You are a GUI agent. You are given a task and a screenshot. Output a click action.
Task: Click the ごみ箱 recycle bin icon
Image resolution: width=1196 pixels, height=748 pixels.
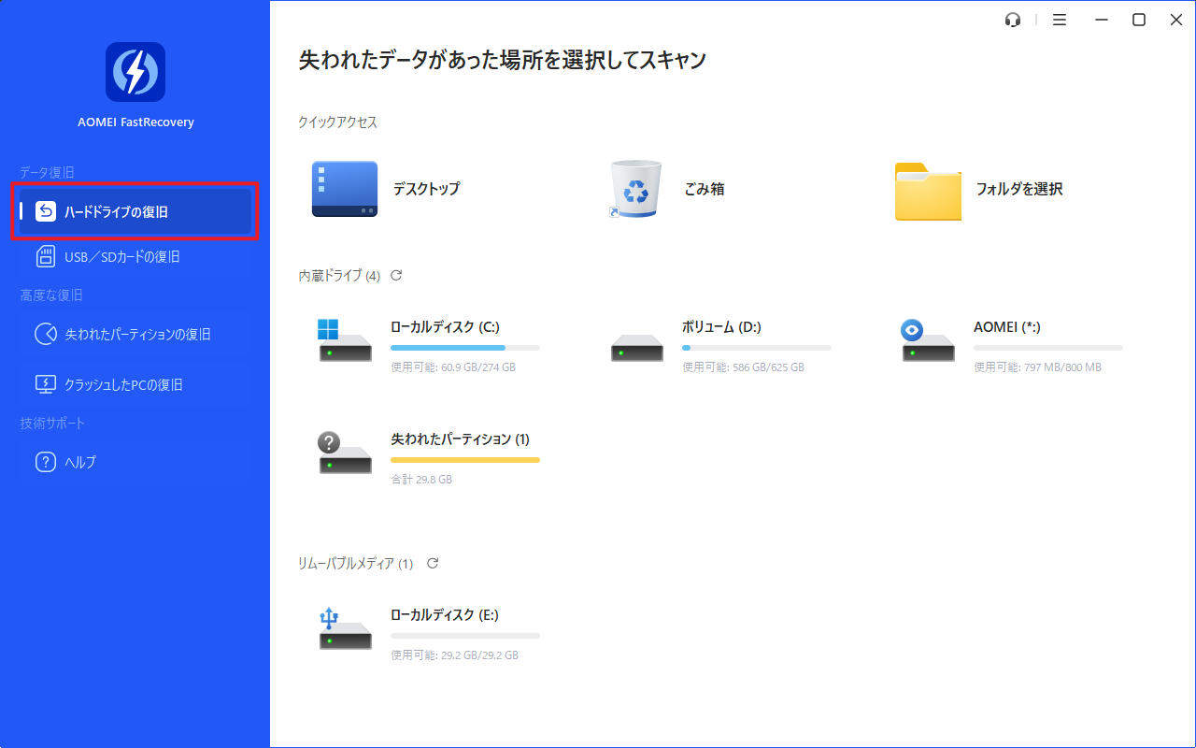tap(635, 189)
